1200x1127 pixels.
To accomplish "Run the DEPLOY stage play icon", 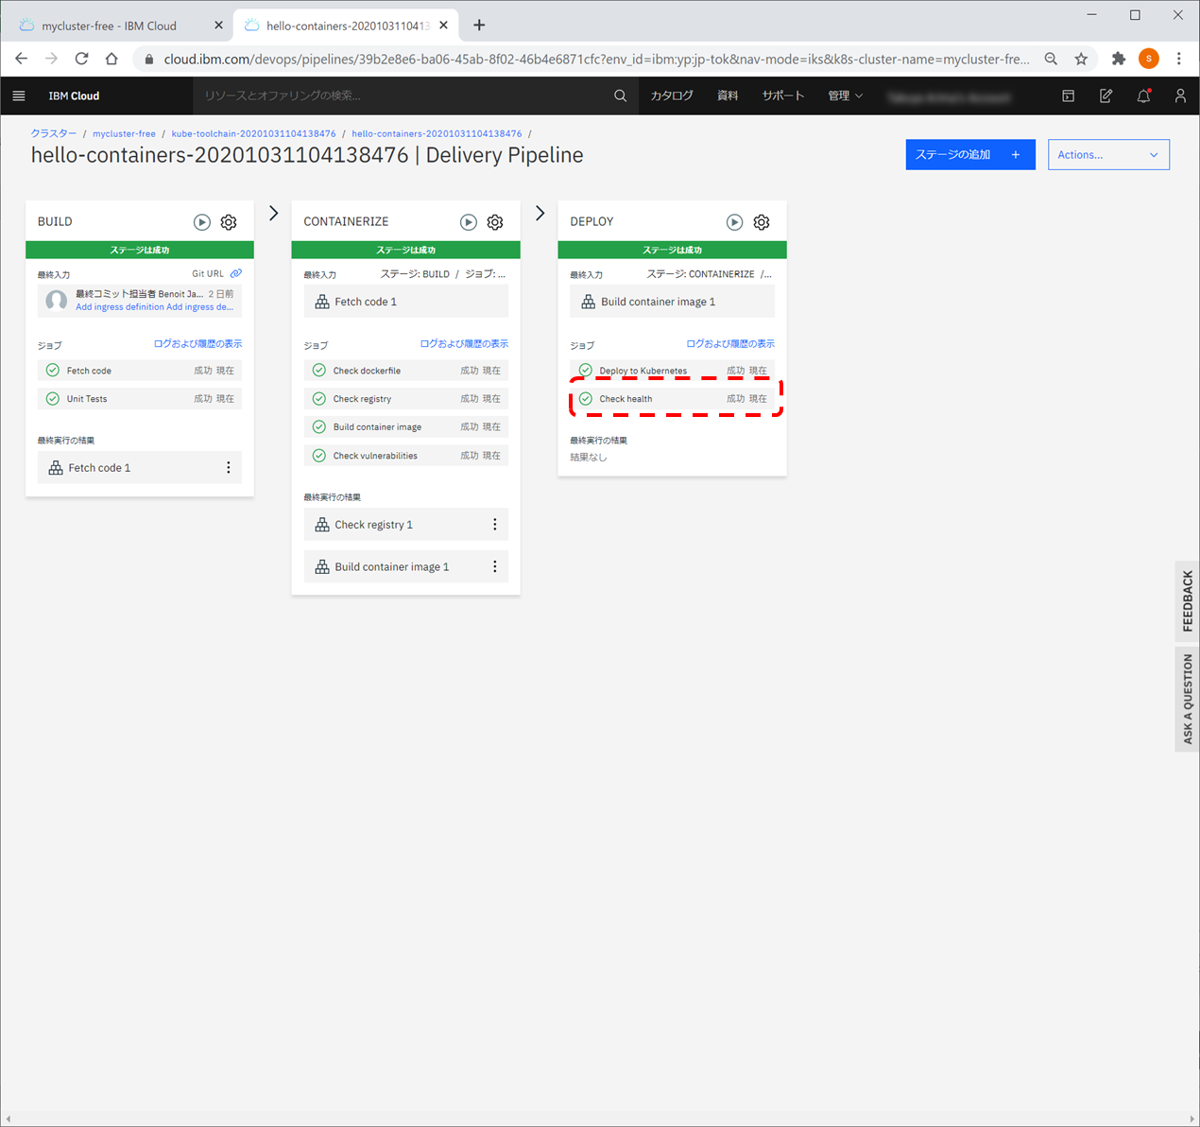I will (734, 222).
